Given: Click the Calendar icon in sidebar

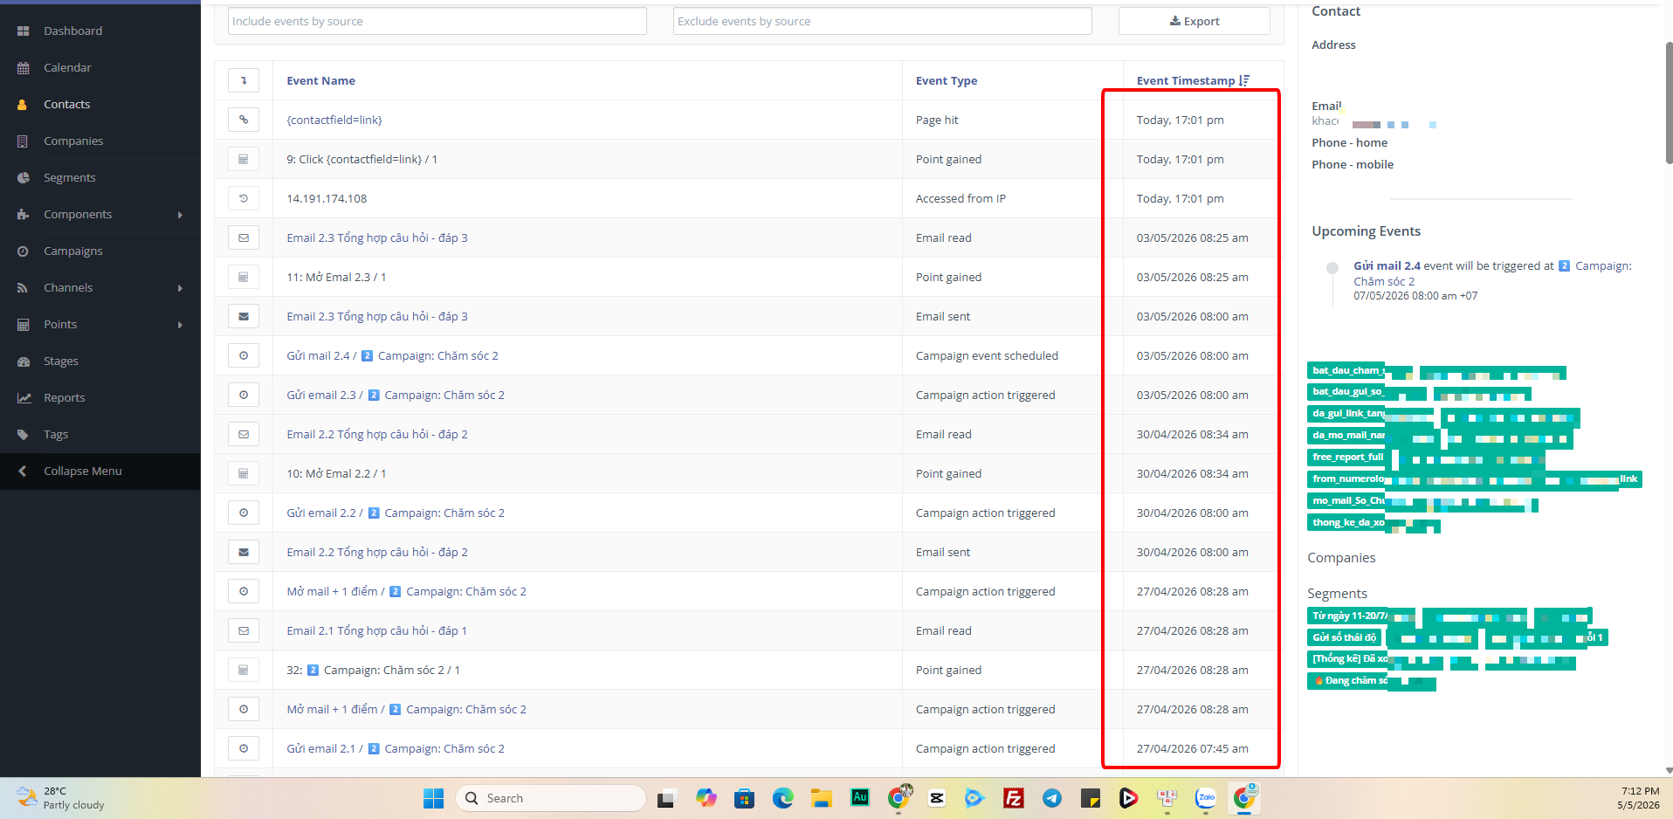Looking at the screenshot, I should point(23,67).
